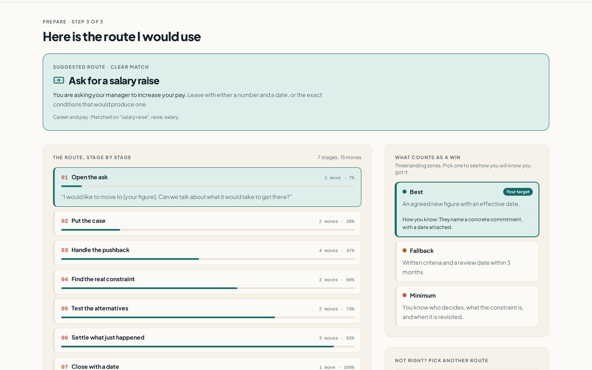The image size is (592, 370).
Task: Click the You know who decides text
Action: pos(463,312)
